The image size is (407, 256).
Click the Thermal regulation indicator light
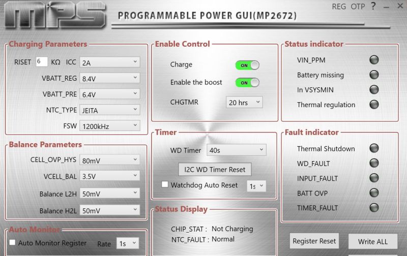[x=374, y=105]
